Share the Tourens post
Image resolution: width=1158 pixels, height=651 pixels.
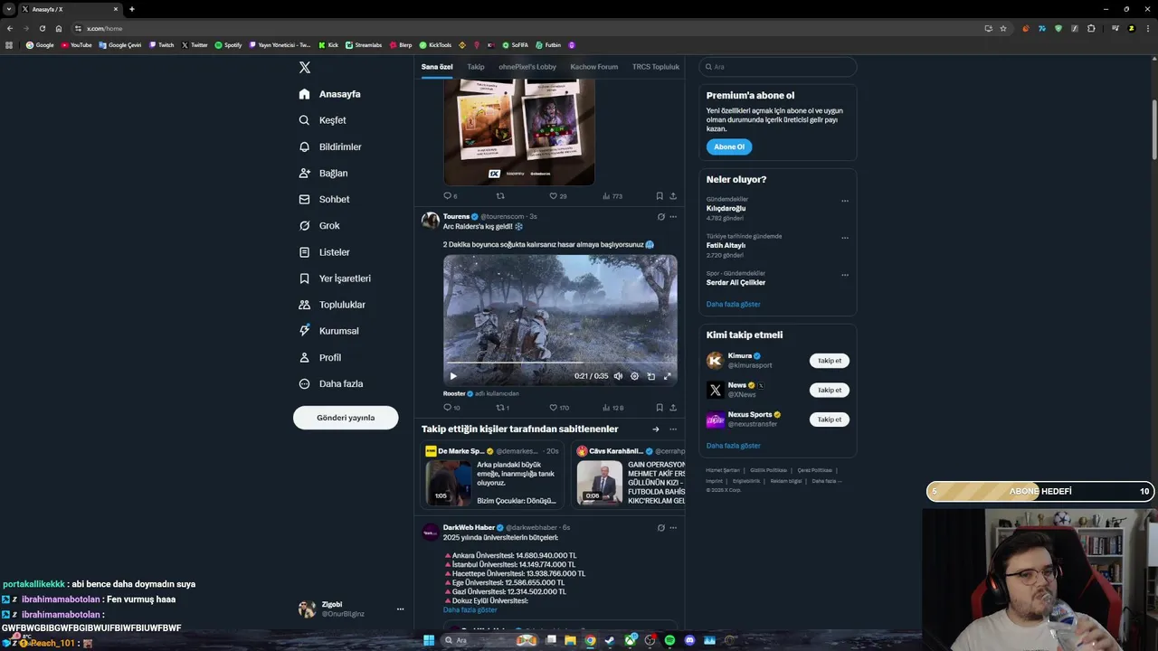point(673,408)
